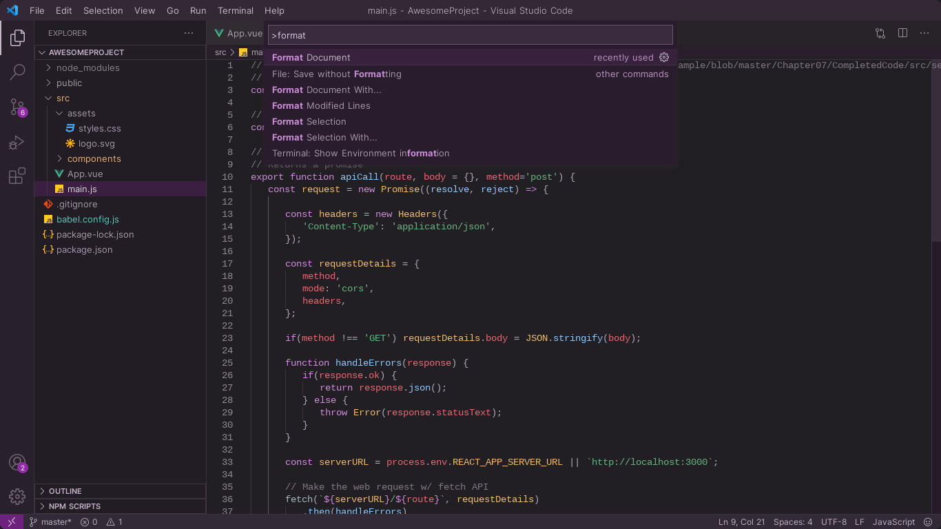This screenshot has height=529, width=941.
Task: Click line number 25 in gutter
Action: click(x=227, y=363)
